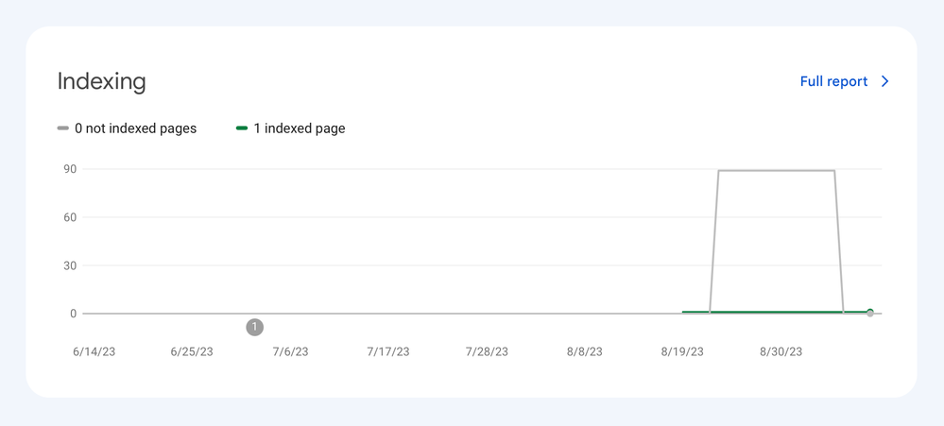The height and width of the screenshot is (426, 944).
Task: Click the Indexing card heading
Action: click(x=101, y=81)
